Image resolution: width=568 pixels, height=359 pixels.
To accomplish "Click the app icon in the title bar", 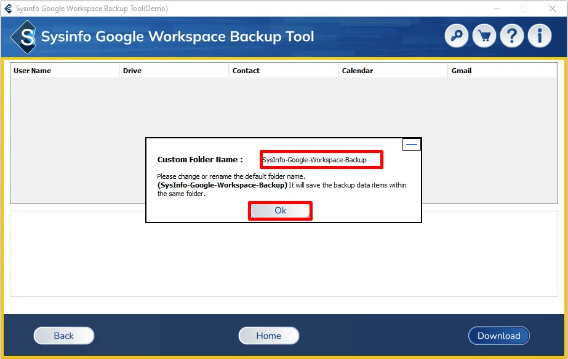I will tap(8, 9).
